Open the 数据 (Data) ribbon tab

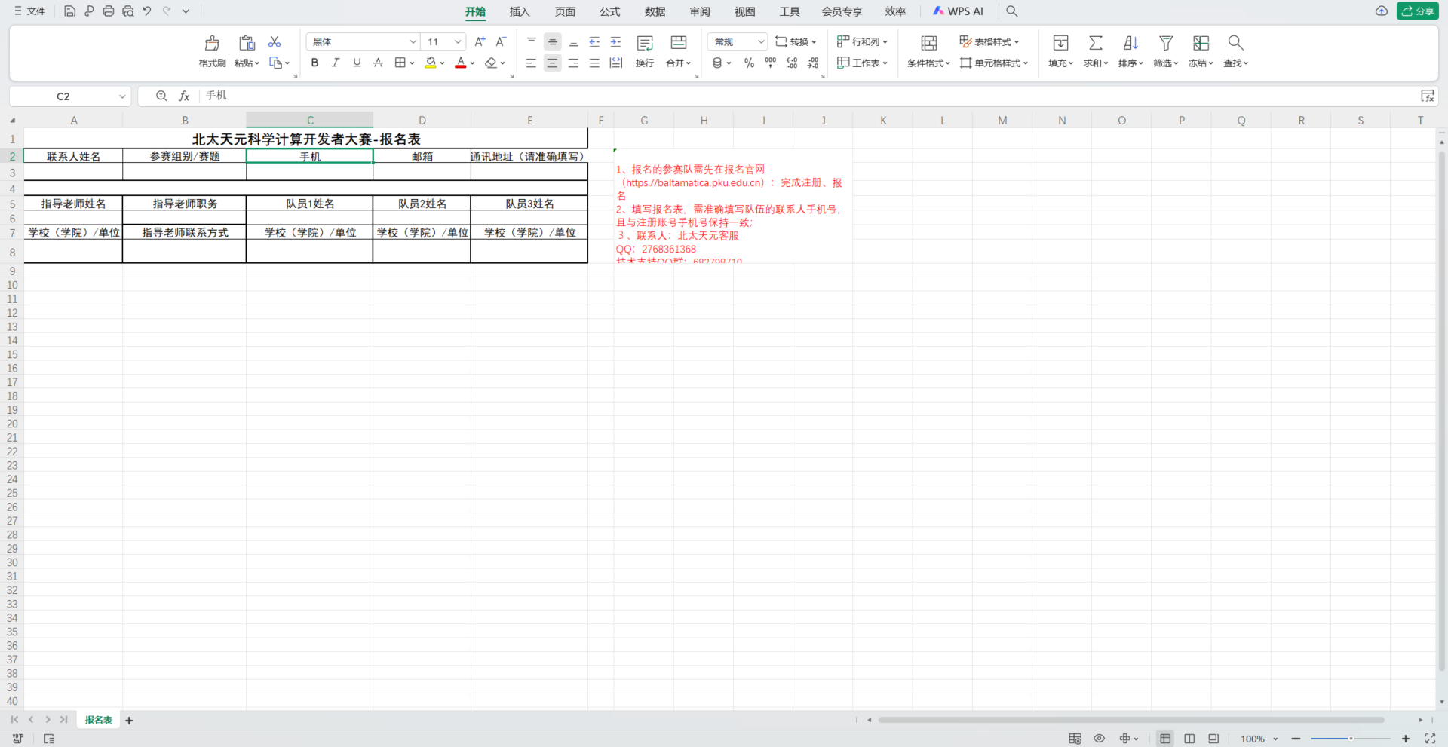[x=655, y=11]
